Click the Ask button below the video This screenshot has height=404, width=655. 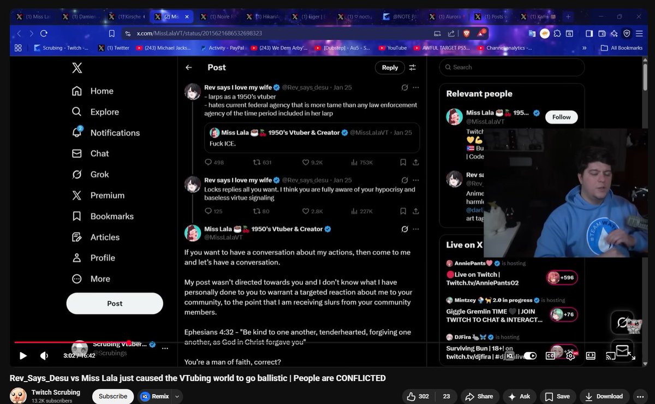click(x=519, y=396)
